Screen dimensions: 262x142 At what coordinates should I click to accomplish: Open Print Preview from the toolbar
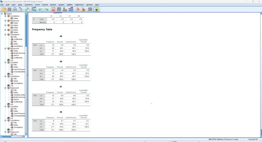(x=20, y=9)
